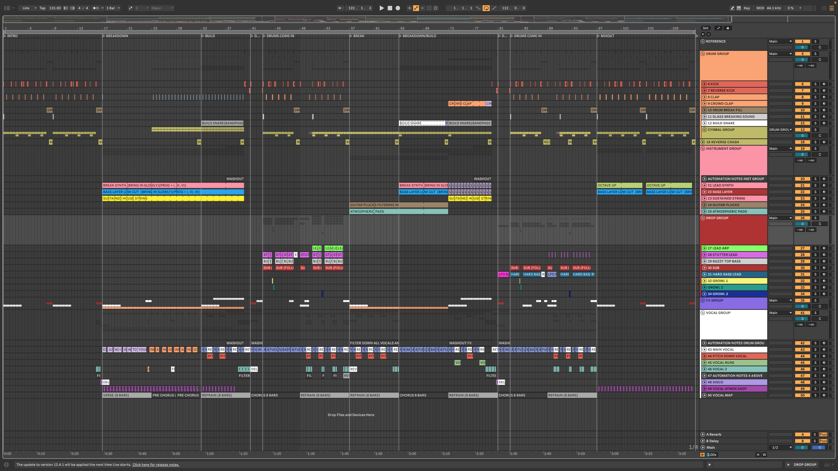Viewport: 838px width, 471px height.
Task: Click the status bar info icon
Action: [x=6, y=464]
